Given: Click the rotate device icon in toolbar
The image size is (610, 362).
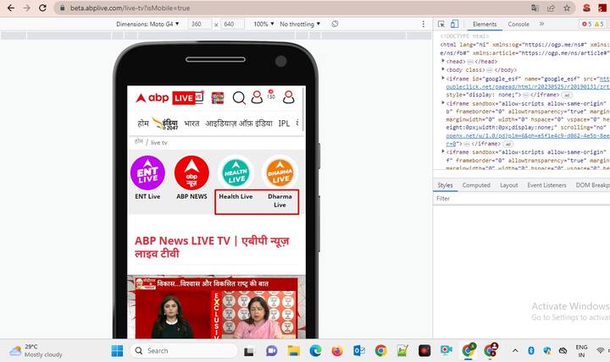Looking at the screenshot, I should tap(335, 25).
